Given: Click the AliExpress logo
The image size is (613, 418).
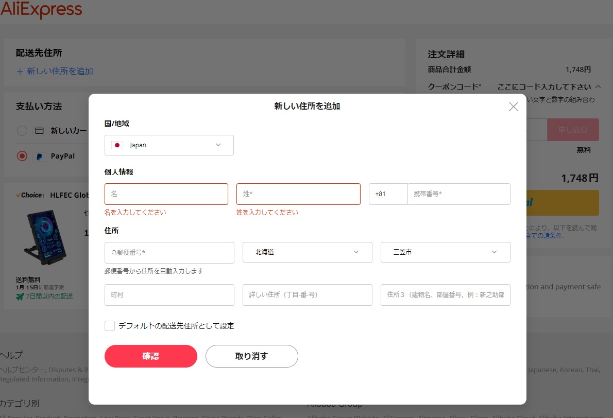Looking at the screenshot, I should pos(41,10).
